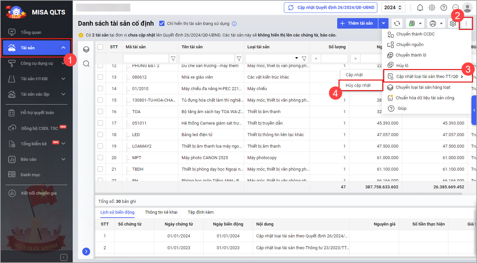
Task: Click the refresh data icon in toolbar
Action: [x=397, y=23]
